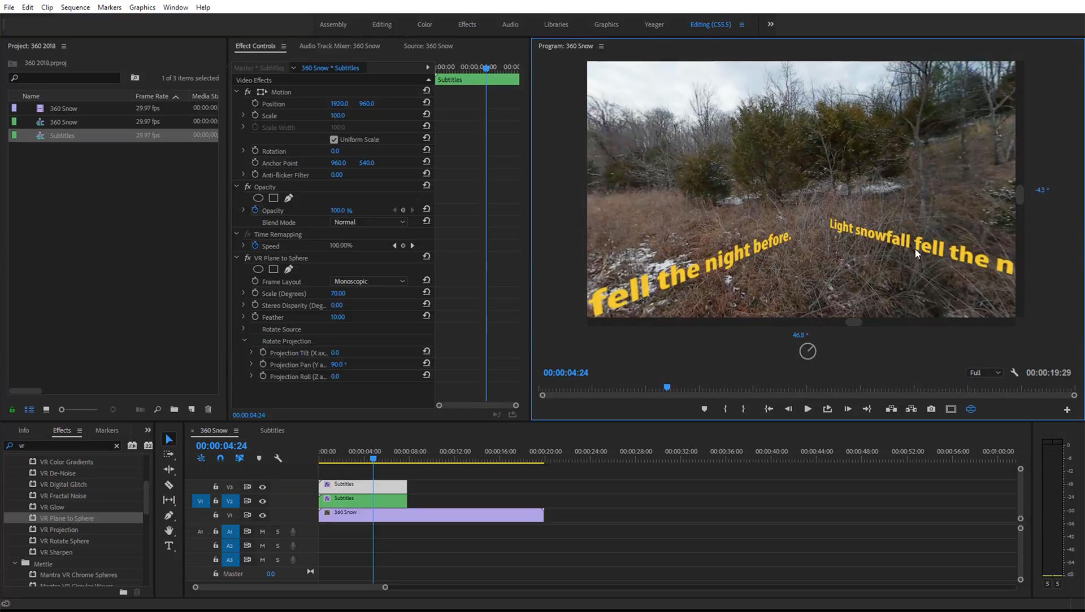Viewport: 1085px width, 612px height.
Task: Expand the Rotate Source section
Action: 244,329
